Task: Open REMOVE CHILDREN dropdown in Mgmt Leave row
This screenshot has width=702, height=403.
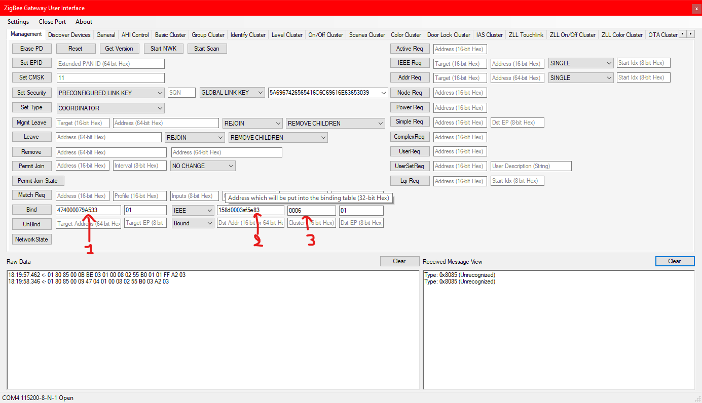Action: coord(380,123)
